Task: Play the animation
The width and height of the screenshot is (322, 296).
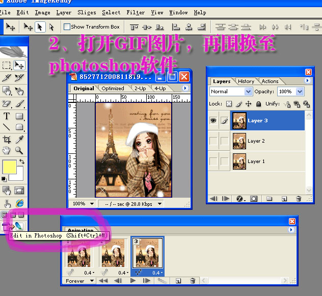Action: [x=133, y=281]
